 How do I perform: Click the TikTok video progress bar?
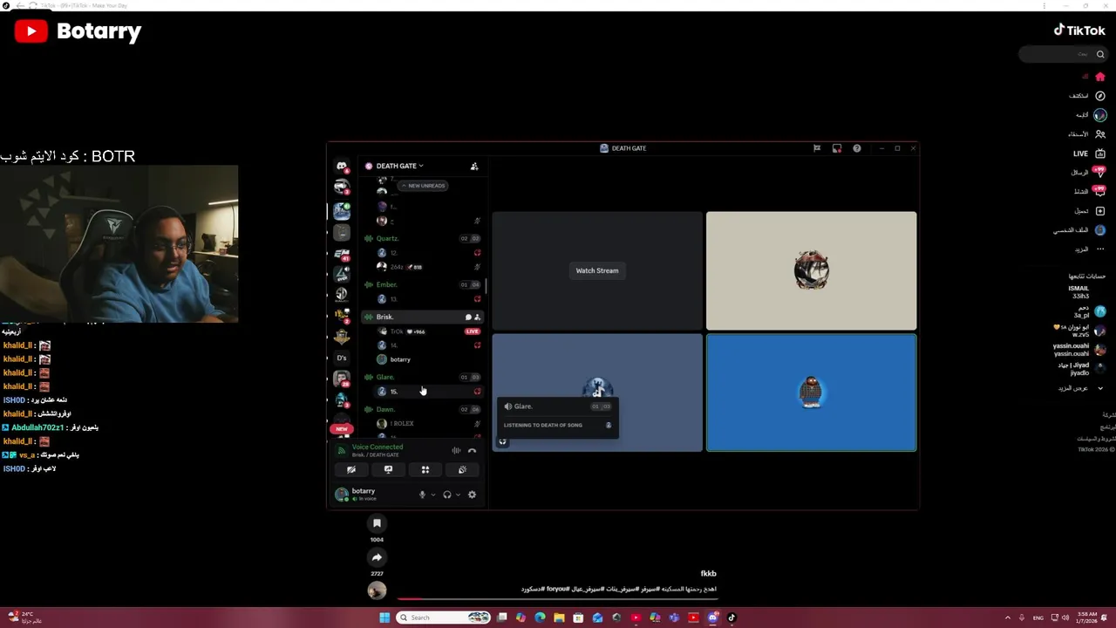(x=558, y=598)
